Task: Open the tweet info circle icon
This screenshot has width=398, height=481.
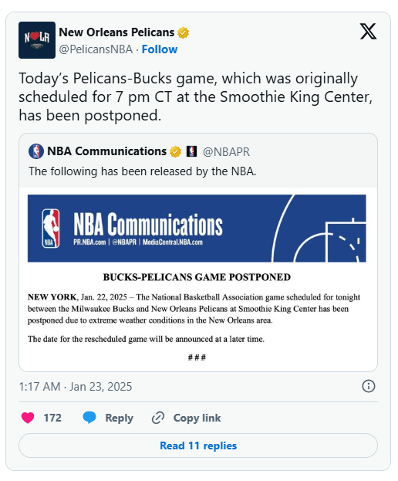Action: [x=368, y=386]
